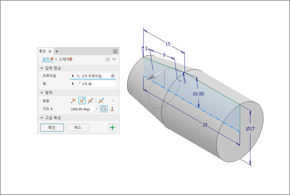The height and width of the screenshot is (195, 290).
Task: Select the 9 dimension in the sketch
Action: (164, 55)
